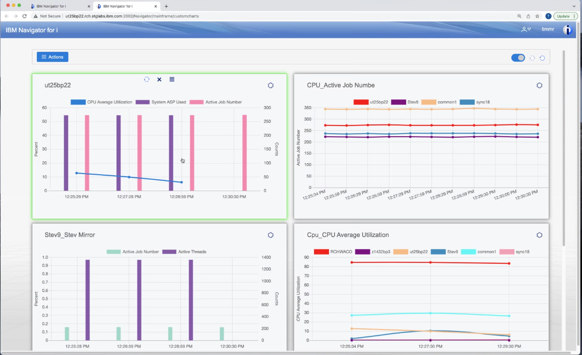Toggle System ASP Used legend entry
582x355 pixels.
click(x=161, y=102)
